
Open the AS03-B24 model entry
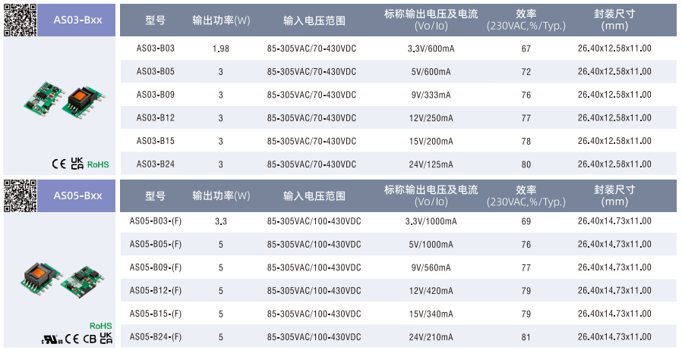click(155, 164)
